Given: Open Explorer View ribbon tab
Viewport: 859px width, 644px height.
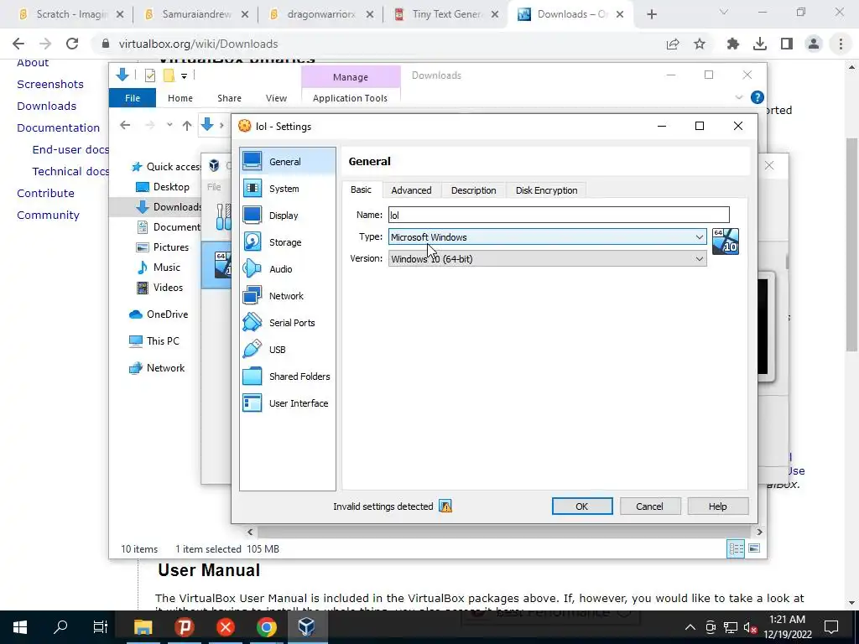Looking at the screenshot, I should tap(276, 98).
